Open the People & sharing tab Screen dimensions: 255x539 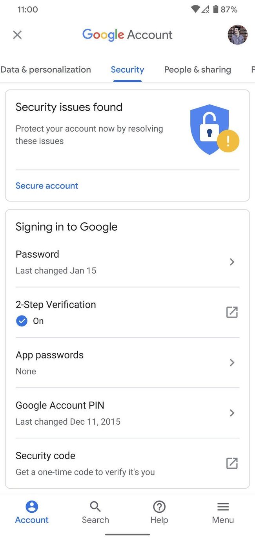(x=197, y=70)
